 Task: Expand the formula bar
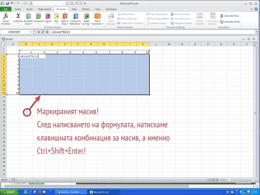coord(257,32)
